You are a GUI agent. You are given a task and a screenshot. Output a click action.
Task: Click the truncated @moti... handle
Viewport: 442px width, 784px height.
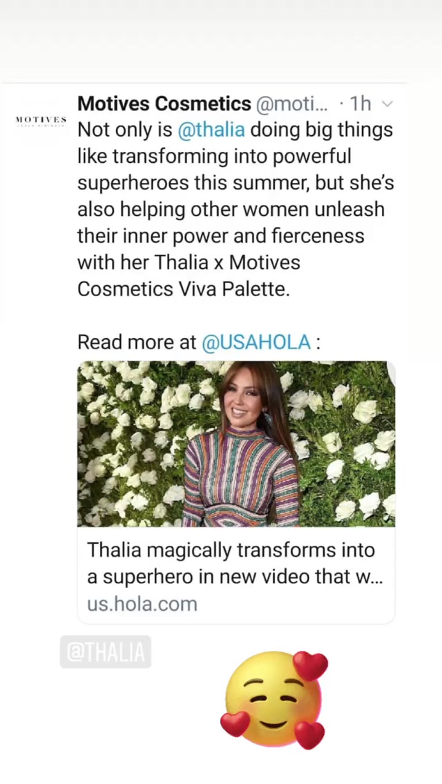(x=292, y=104)
